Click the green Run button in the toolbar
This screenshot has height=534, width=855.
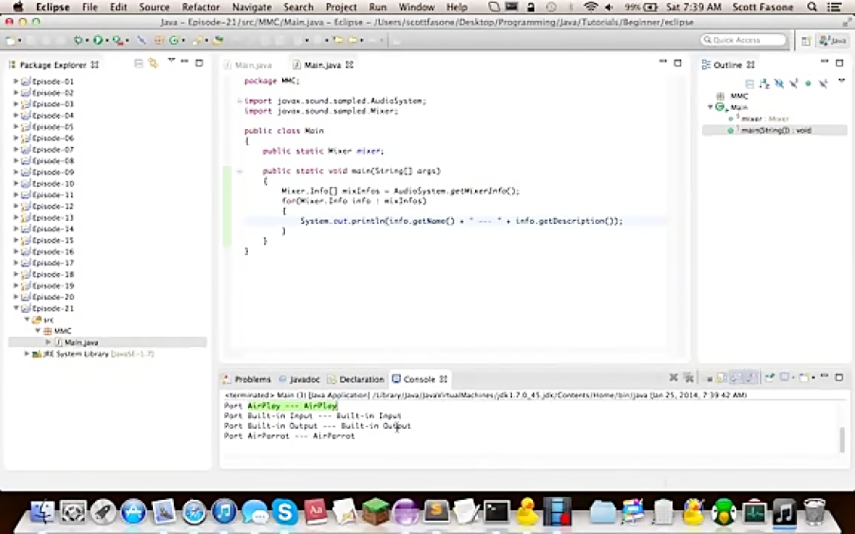tap(97, 41)
